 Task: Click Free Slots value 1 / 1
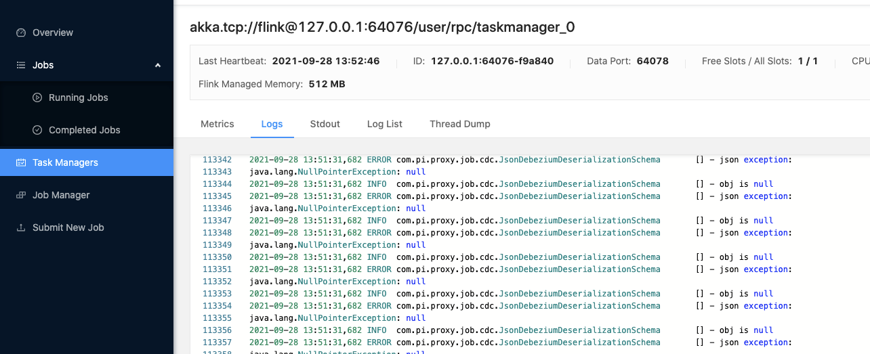point(808,61)
